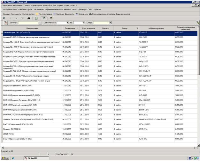Click Дата окончания column header
Image resolution: width=200 pixels, height=161 pixels.
tap(88, 28)
